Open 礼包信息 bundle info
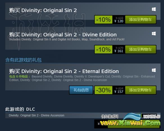The image size is (164, 131). coord(81,90)
